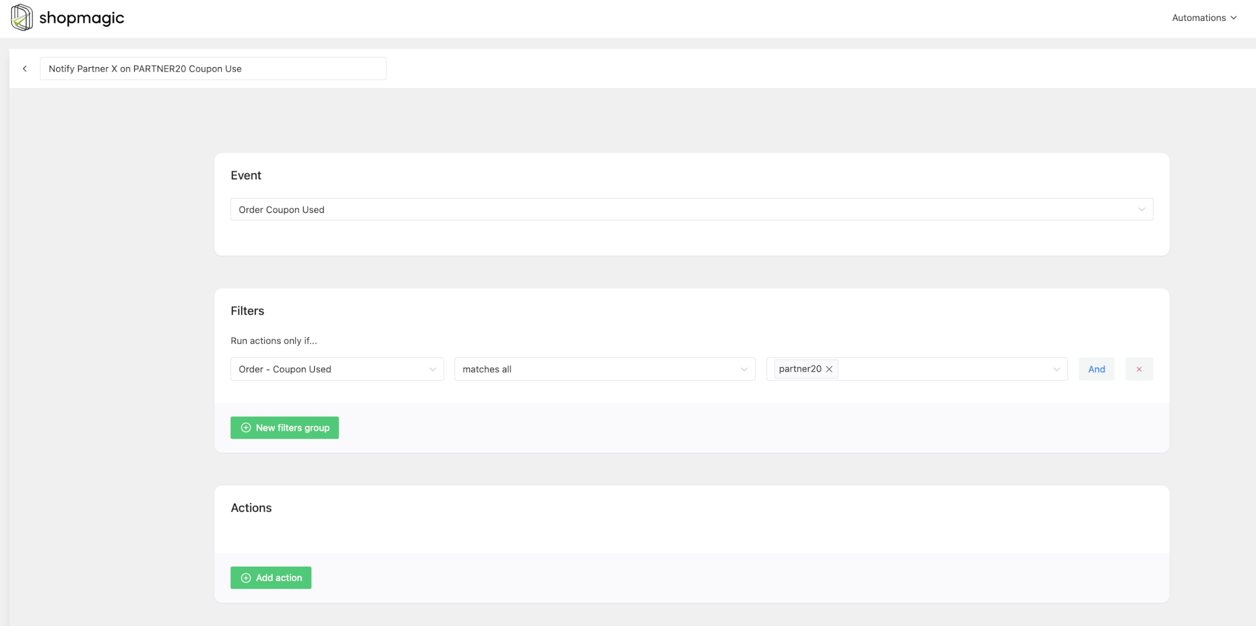The image size is (1256, 626).
Task: Click the red × to delete the filter row
Action: pyautogui.click(x=1139, y=369)
